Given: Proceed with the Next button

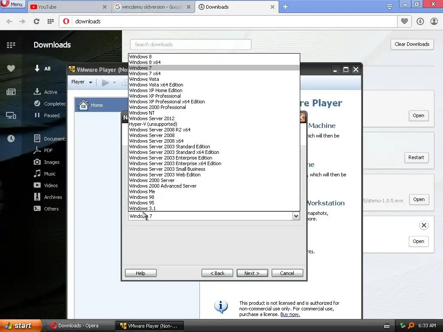Looking at the screenshot, I should click(252, 273).
